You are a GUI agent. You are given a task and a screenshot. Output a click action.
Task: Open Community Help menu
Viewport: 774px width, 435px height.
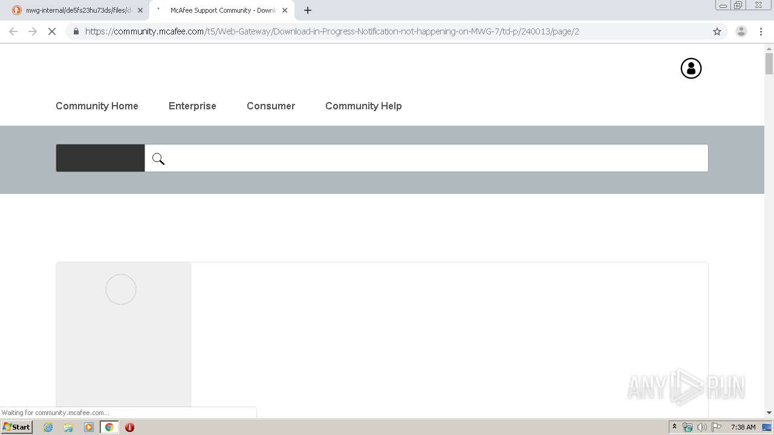[363, 106]
